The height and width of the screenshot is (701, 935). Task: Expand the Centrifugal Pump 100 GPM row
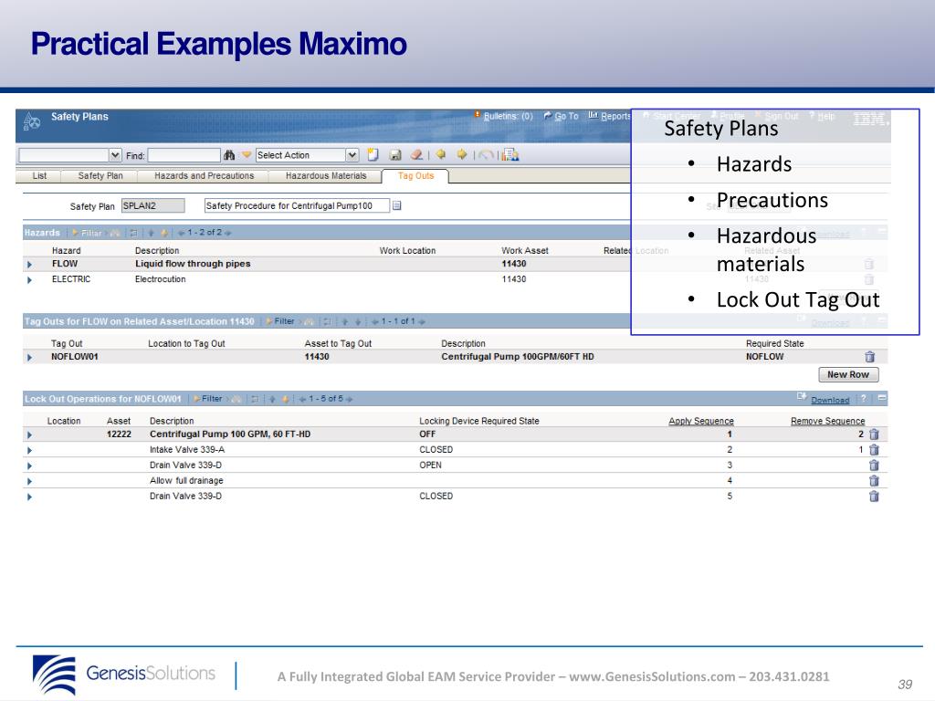click(x=29, y=434)
